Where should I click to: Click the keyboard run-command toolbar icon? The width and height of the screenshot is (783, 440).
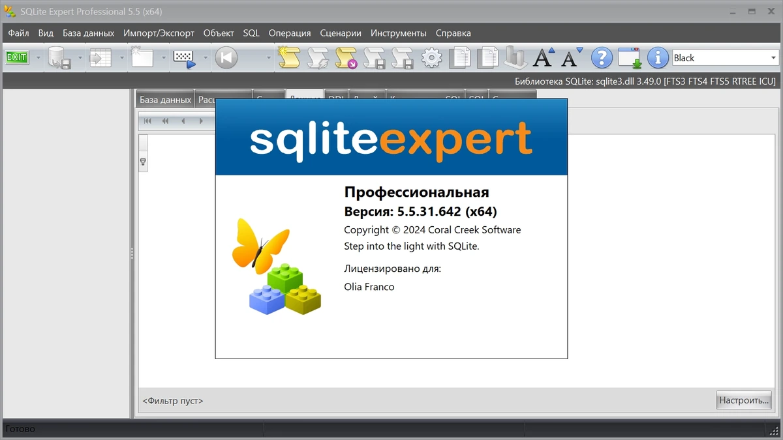coord(184,58)
